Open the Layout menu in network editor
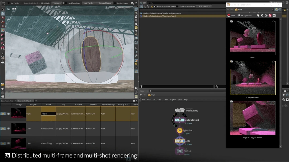The width and height of the screenshot is (289, 162). 173,99
